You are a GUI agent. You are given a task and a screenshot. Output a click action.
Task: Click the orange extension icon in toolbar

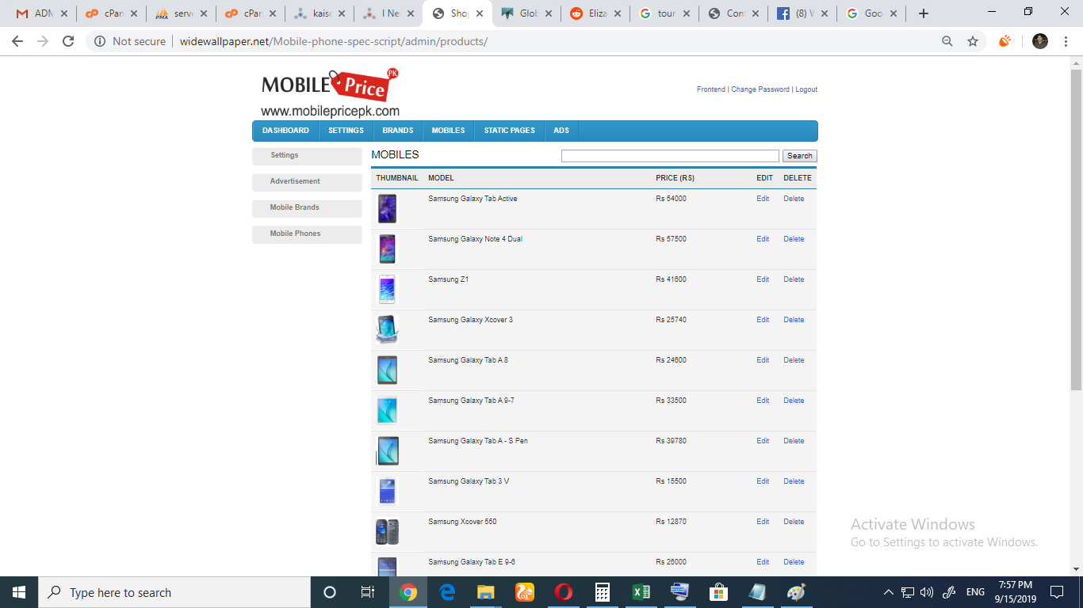tap(1005, 41)
